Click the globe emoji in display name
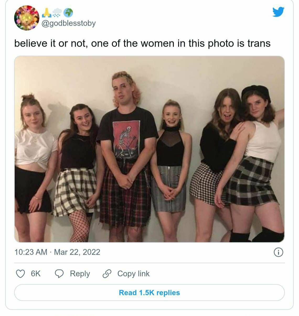The height and width of the screenshot is (316, 299). [x=68, y=12]
